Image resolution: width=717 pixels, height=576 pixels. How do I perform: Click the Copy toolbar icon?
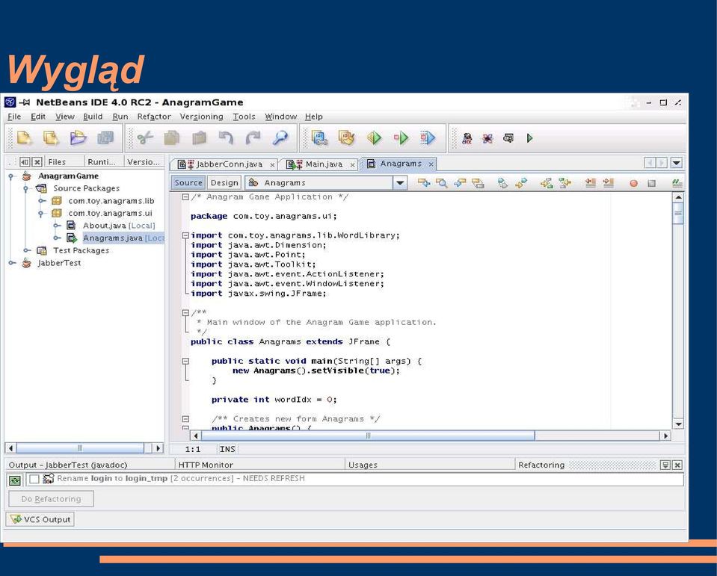coord(172,137)
